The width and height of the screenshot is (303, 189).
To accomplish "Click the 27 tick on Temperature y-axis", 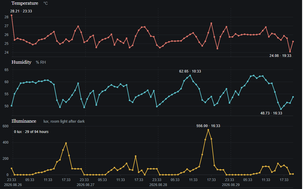I will coord(6,26).
